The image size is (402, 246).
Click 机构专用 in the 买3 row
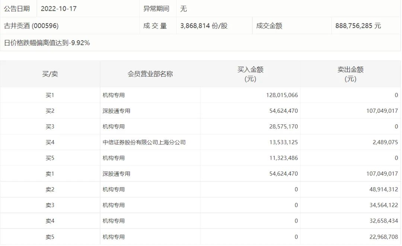pos(114,127)
